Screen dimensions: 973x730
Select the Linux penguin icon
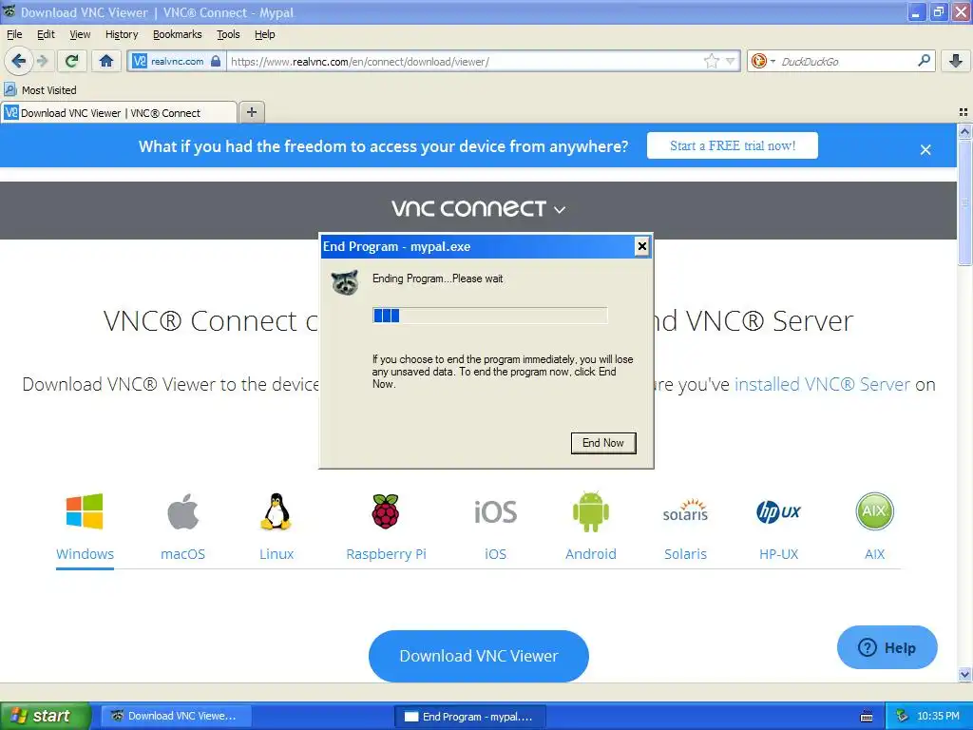pyautogui.click(x=277, y=511)
